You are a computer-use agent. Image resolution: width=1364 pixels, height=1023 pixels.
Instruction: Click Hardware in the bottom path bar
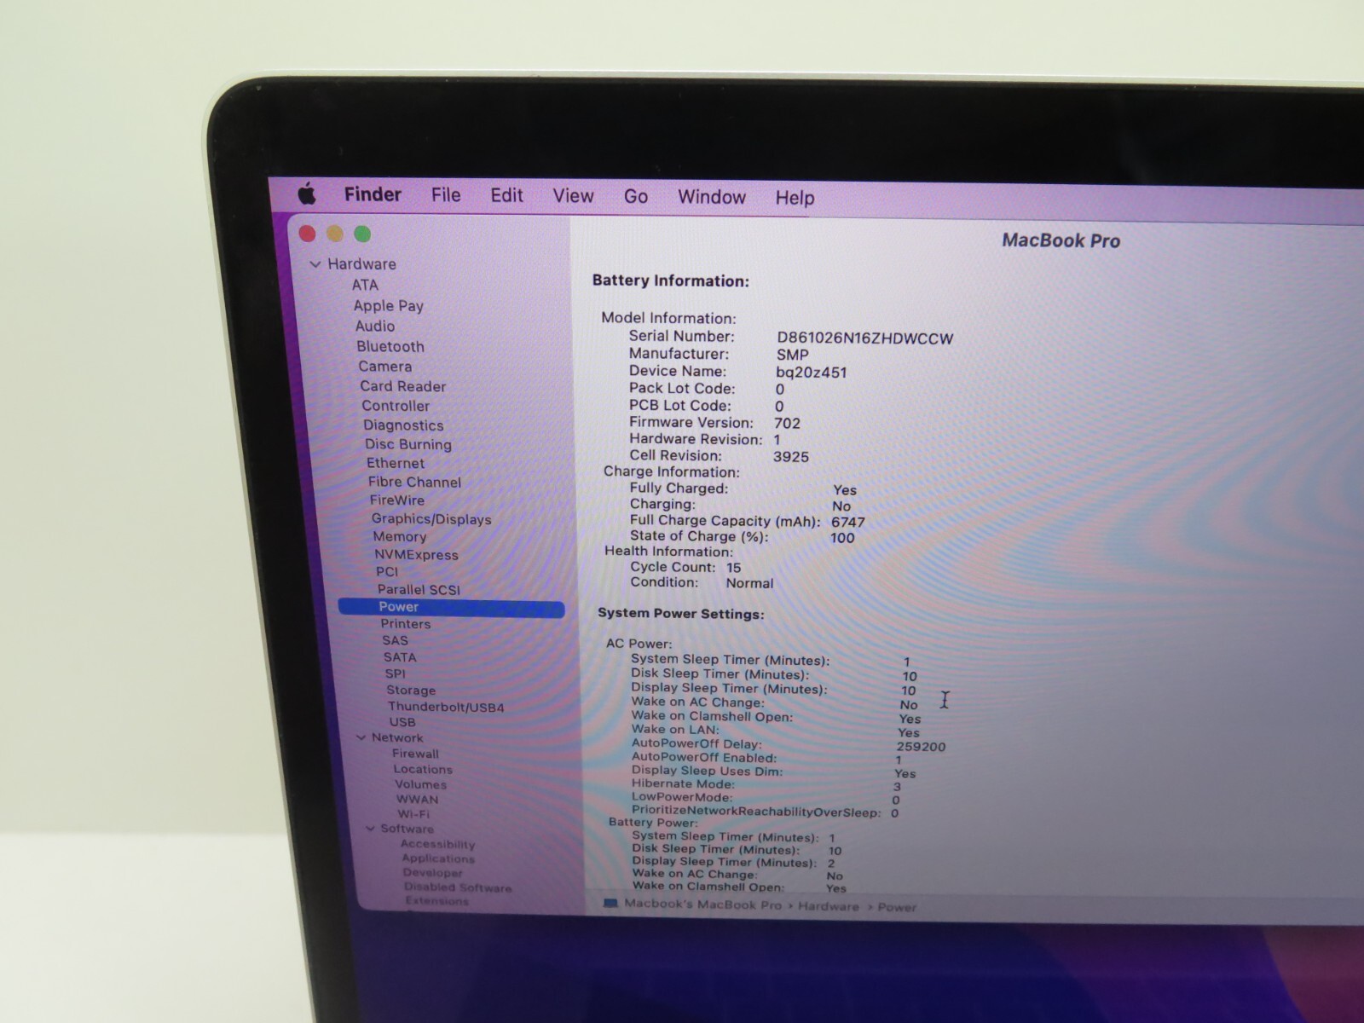pos(829,906)
